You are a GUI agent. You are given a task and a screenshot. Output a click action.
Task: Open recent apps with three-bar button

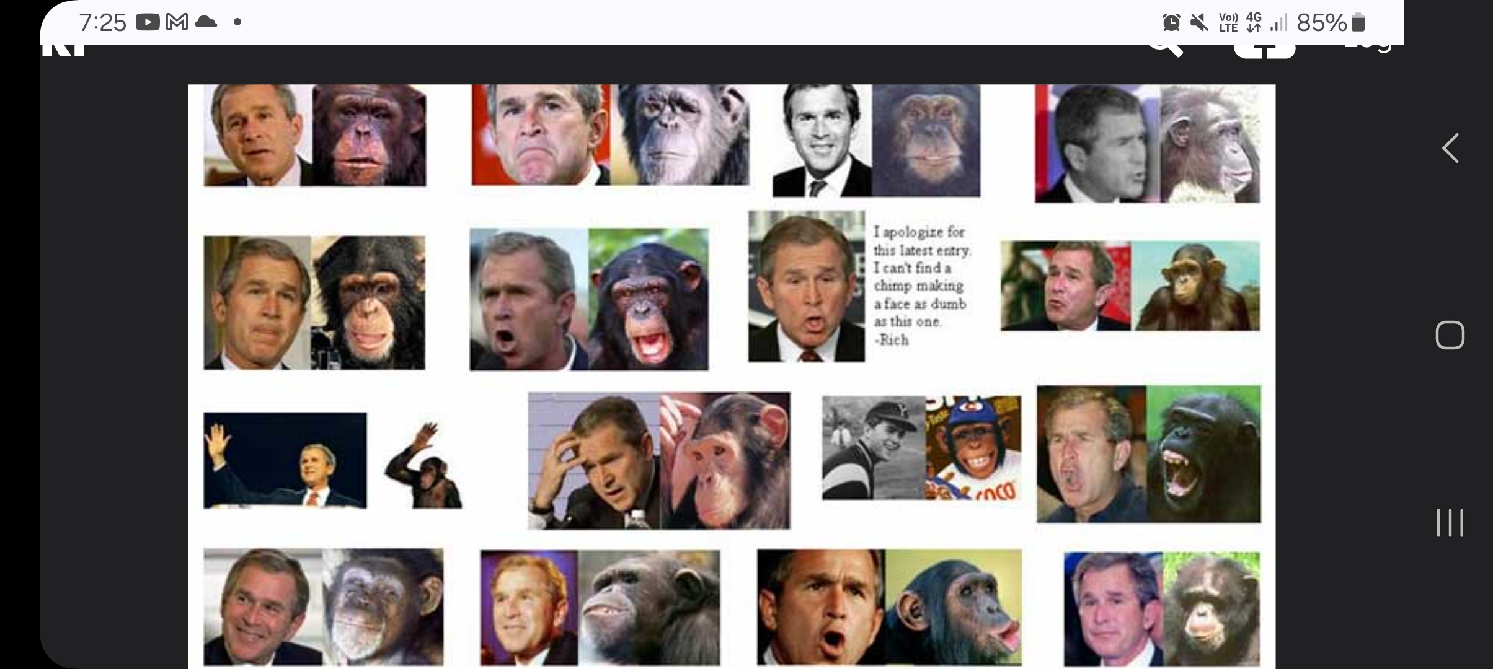click(1450, 522)
